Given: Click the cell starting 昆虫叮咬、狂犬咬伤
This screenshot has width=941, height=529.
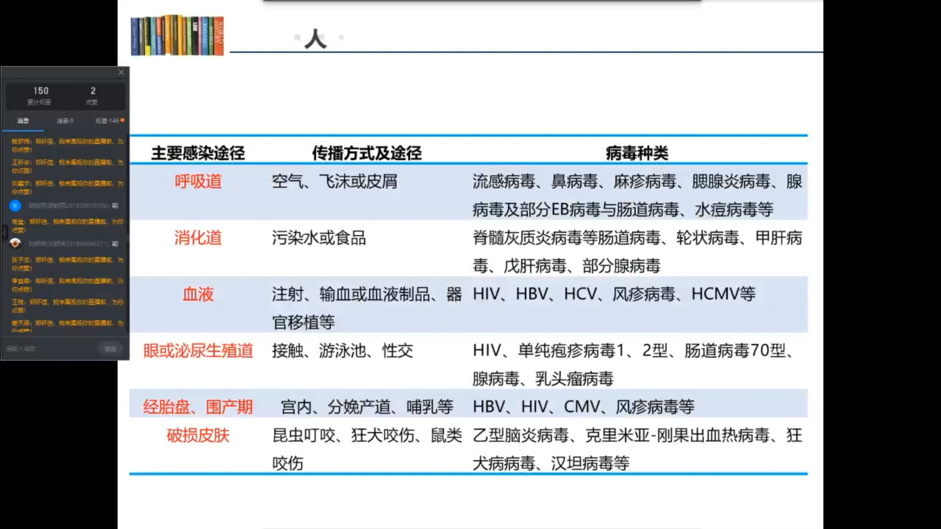Looking at the screenshot, I should tap(367, 449).
